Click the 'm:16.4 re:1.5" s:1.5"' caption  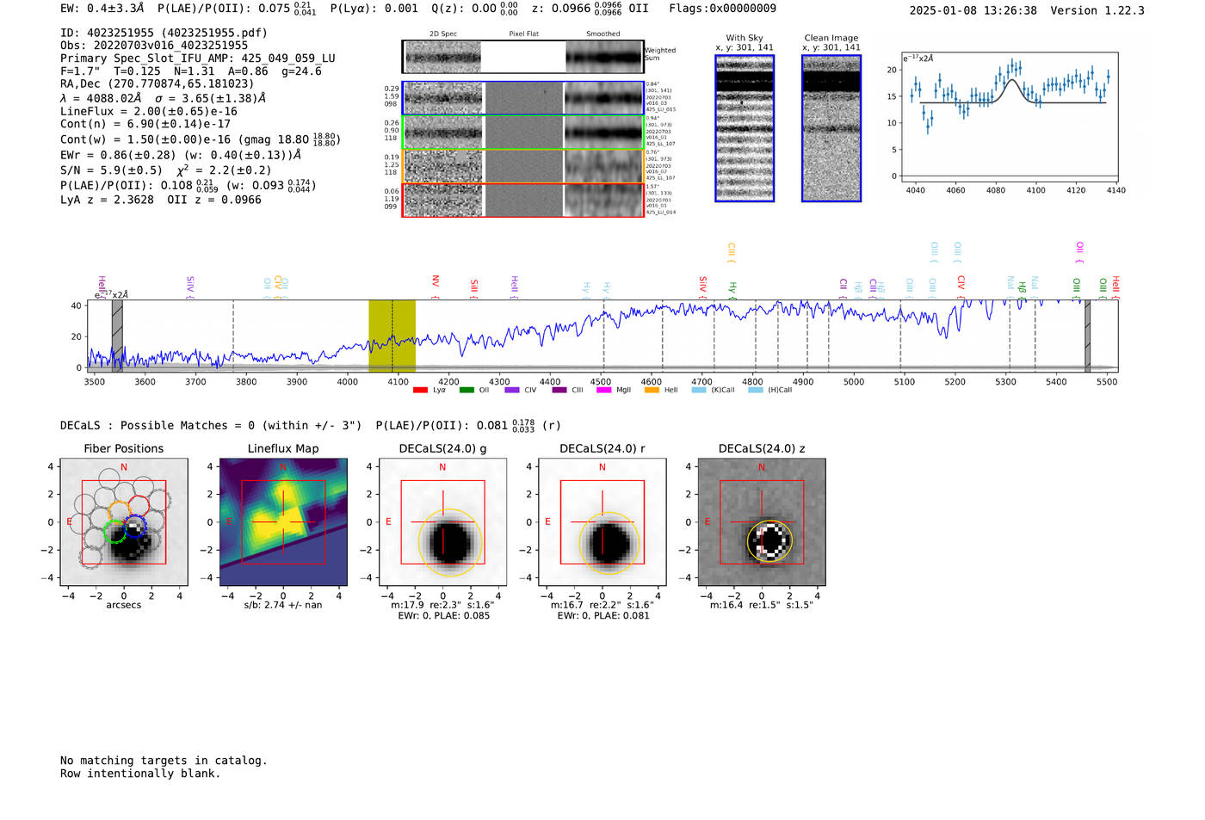point(762,606)
